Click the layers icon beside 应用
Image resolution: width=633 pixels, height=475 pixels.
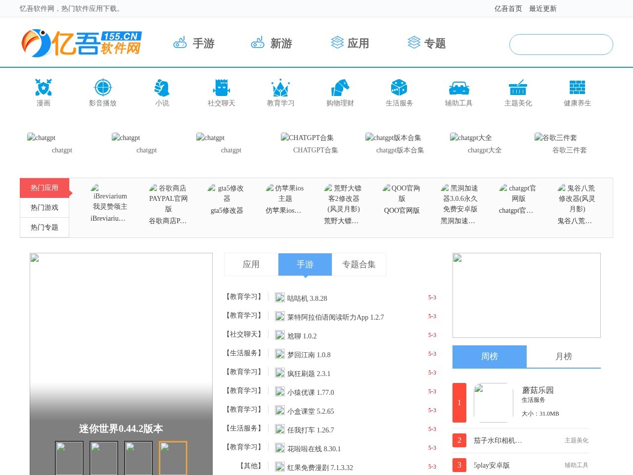[x=337, y=43]
